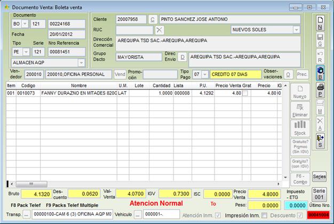Click red Último Nro. value 00041004
Screen dimensions: 334x224
(x=319, y=215)
